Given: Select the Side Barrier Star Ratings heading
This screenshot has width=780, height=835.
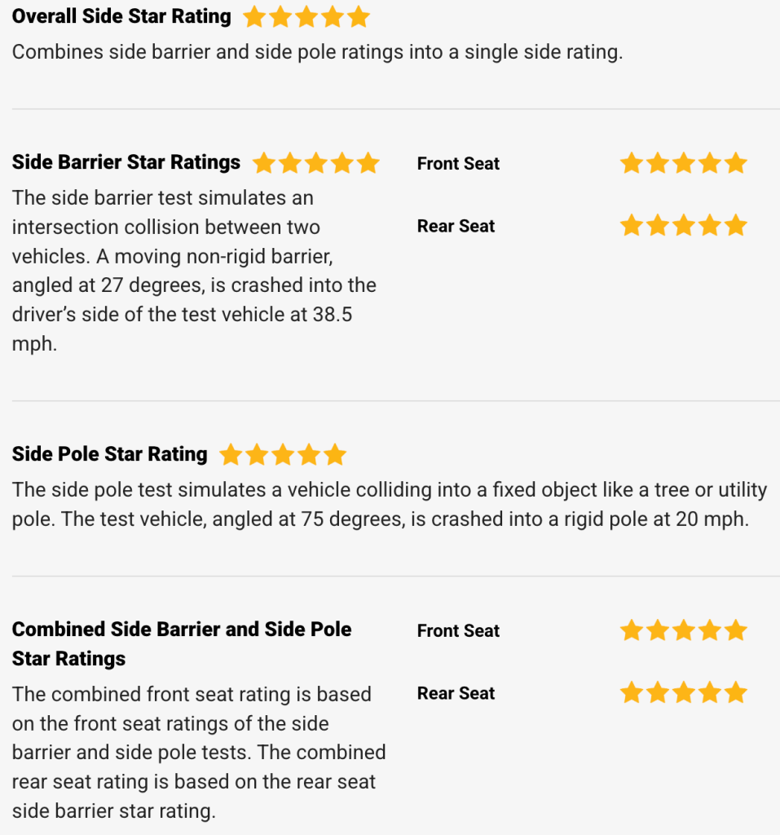Looking at the screenshot, I should tap(126, 162).
